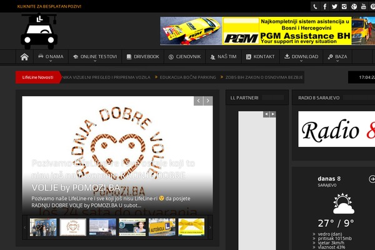Screen dimensions: 375x250
Task: Click the partly sunny weather icon
Action: click(x=343, y=204)
